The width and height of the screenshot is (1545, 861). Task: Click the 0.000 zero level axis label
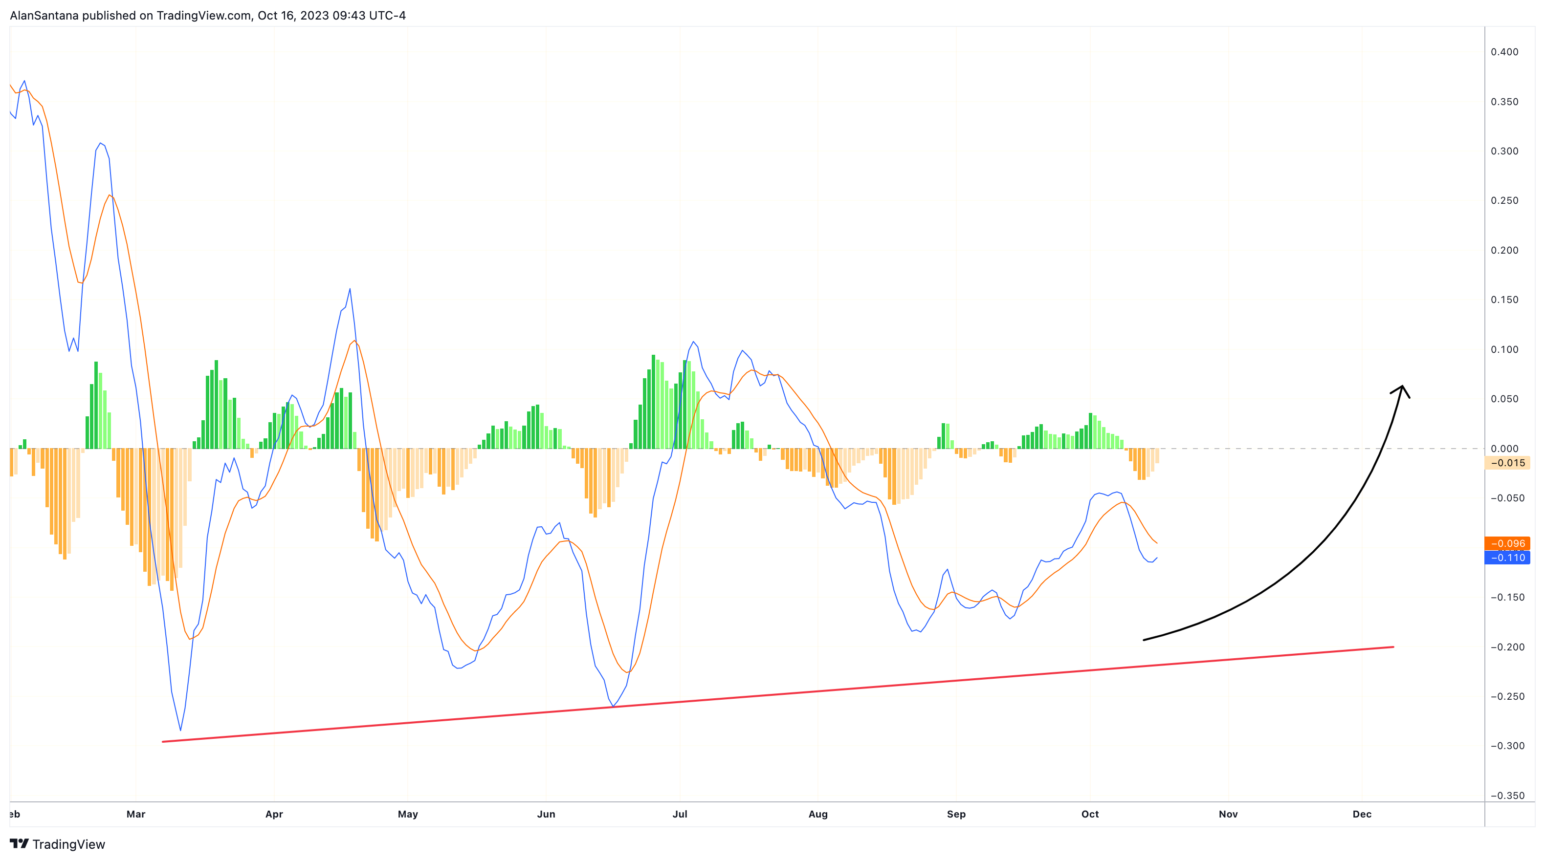[1505, 449]
